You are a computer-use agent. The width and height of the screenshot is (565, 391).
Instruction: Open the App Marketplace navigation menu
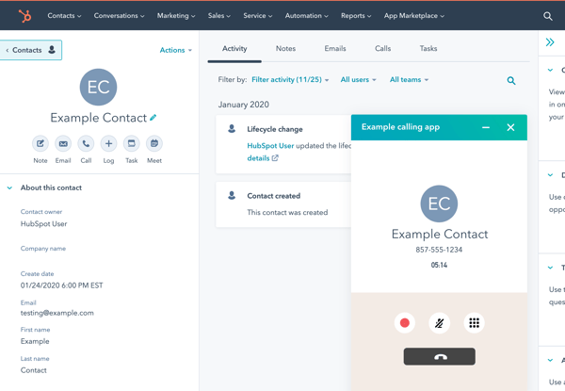(x=414, y=16)
